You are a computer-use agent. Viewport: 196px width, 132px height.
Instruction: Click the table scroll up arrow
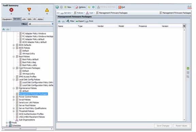(184, 30)
